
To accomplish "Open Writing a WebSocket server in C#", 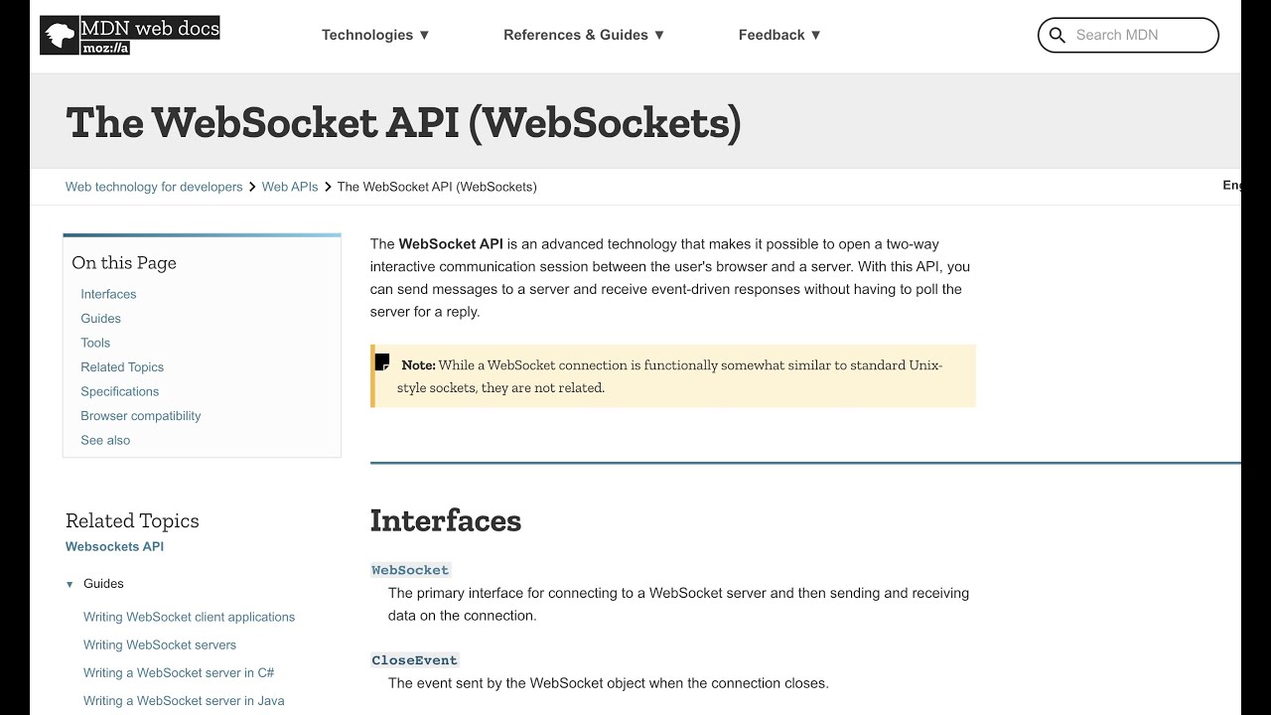I will pyautogui.click(x=179, y=672).
